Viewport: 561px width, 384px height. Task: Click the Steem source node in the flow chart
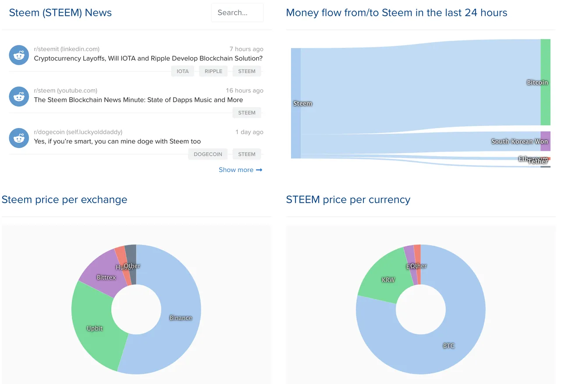[x=296, y=103]
